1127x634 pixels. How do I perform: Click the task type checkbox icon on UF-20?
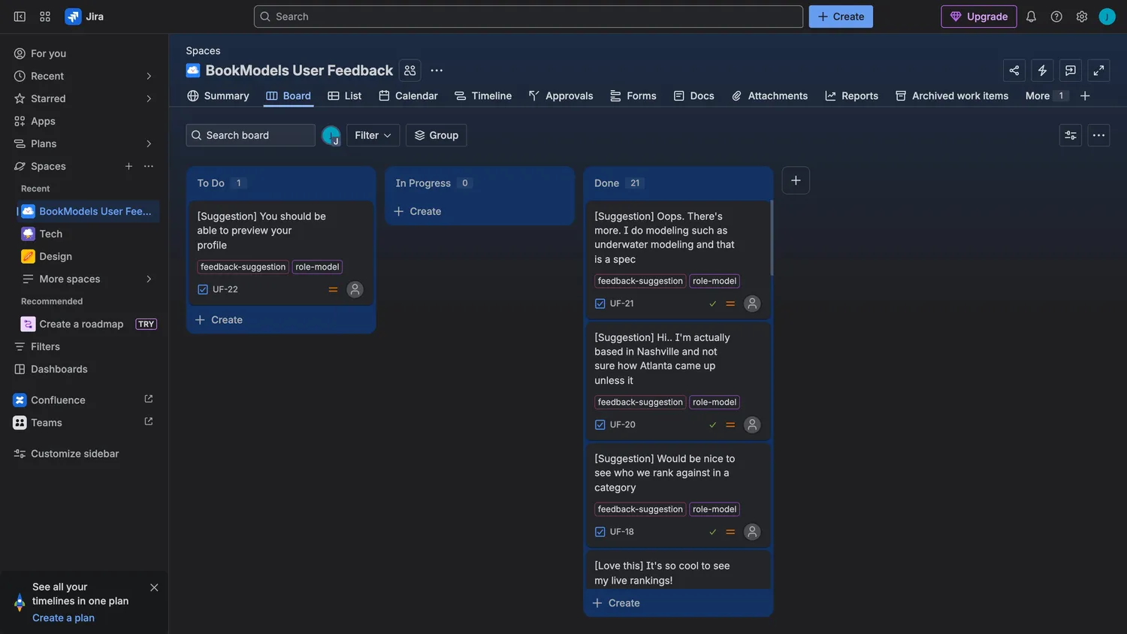(x=600, y=425)
